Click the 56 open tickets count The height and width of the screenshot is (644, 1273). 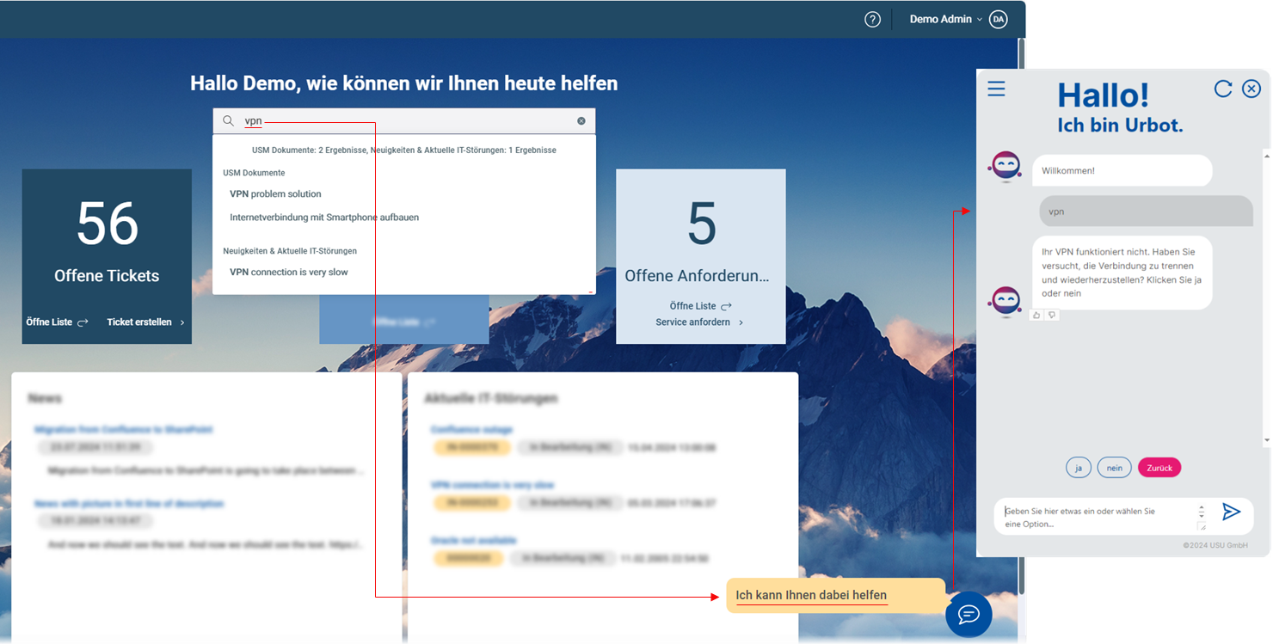pos(107,224)
